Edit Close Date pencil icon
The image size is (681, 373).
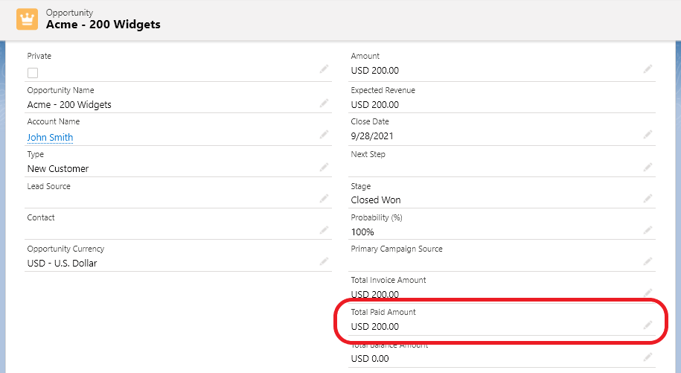[648, 135]
